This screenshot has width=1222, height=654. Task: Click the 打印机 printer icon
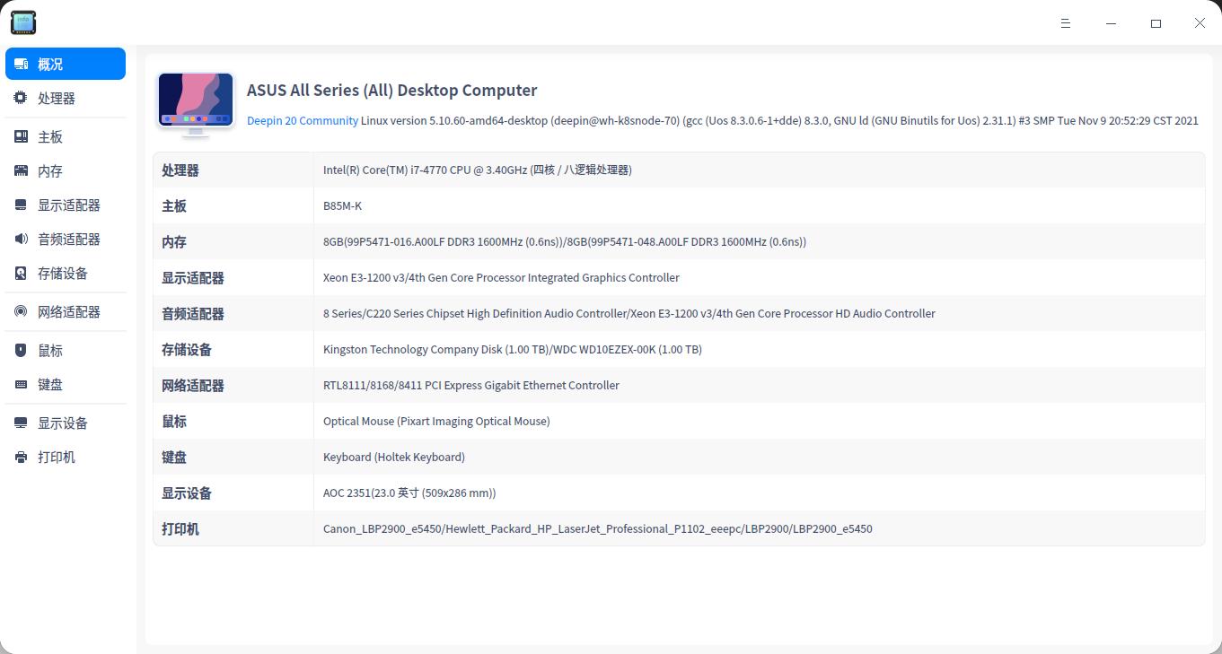point(21,457)
